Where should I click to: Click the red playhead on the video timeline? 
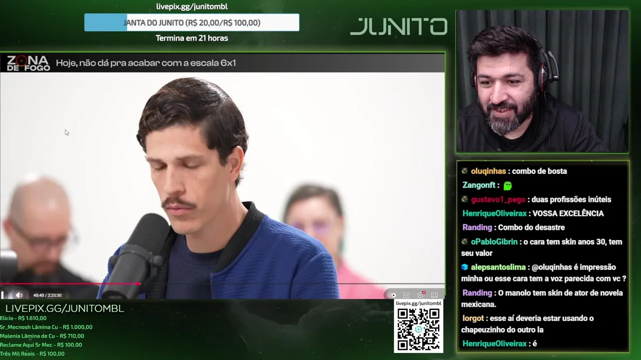139,284
